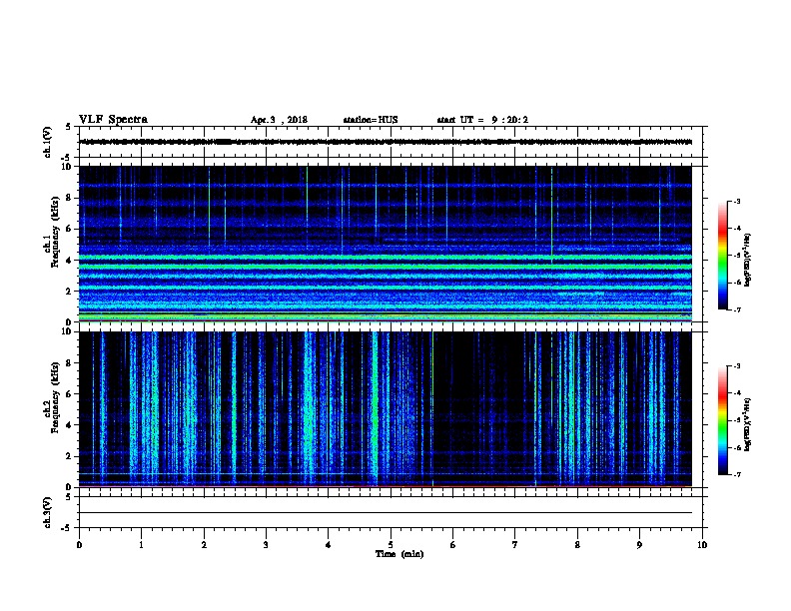Click time axis tick label "1"
791x611 pixels.
coord(141,545)
